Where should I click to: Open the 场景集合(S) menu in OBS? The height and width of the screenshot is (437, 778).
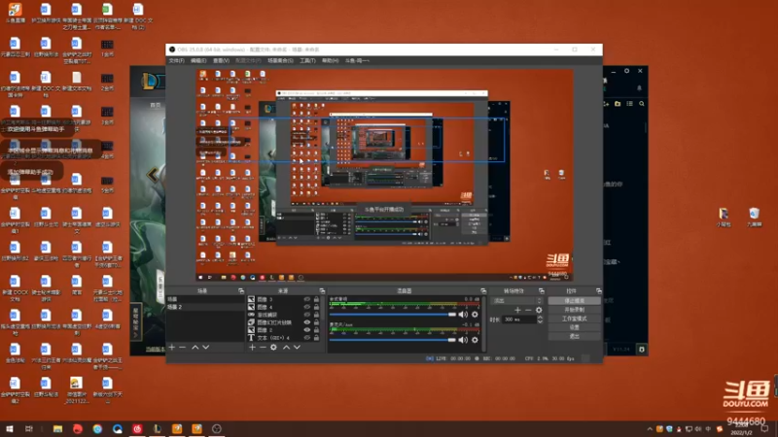click(280, 60)
